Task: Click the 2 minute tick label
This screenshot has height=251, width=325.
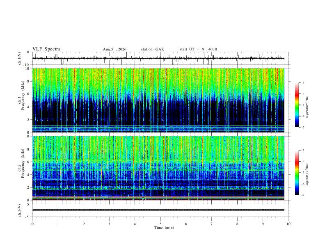Action: [84, 224]
